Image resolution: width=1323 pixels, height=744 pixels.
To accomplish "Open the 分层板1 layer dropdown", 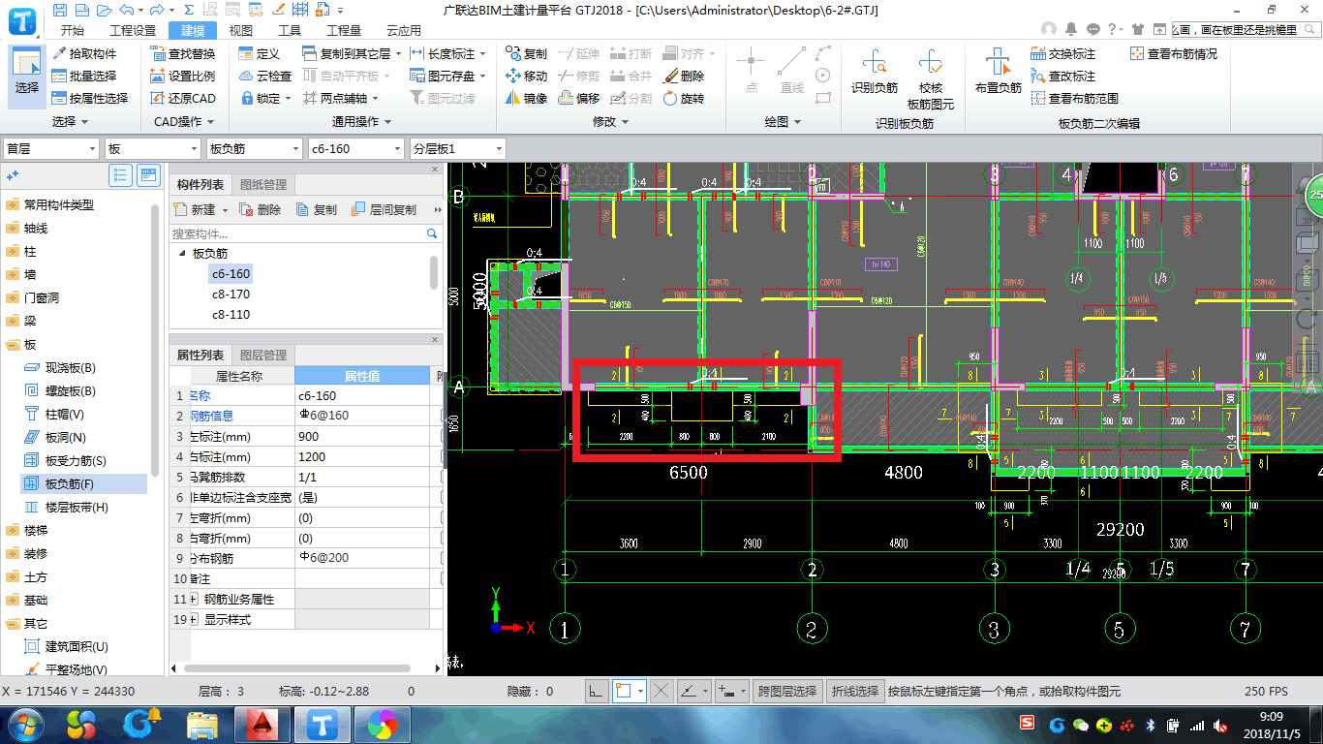I will pos(458,148).
